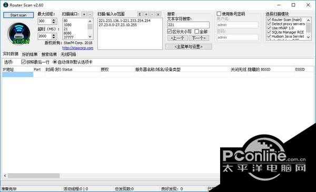
Task: Go to next search result 下一个
Action: (199, 38)
